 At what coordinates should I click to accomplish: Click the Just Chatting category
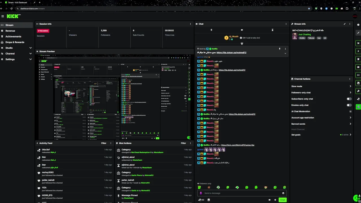click(x=305, y=34)
